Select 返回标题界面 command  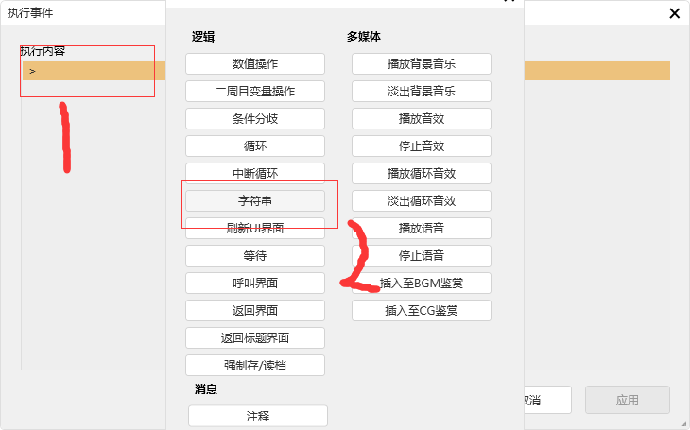[x=255, y=337]
